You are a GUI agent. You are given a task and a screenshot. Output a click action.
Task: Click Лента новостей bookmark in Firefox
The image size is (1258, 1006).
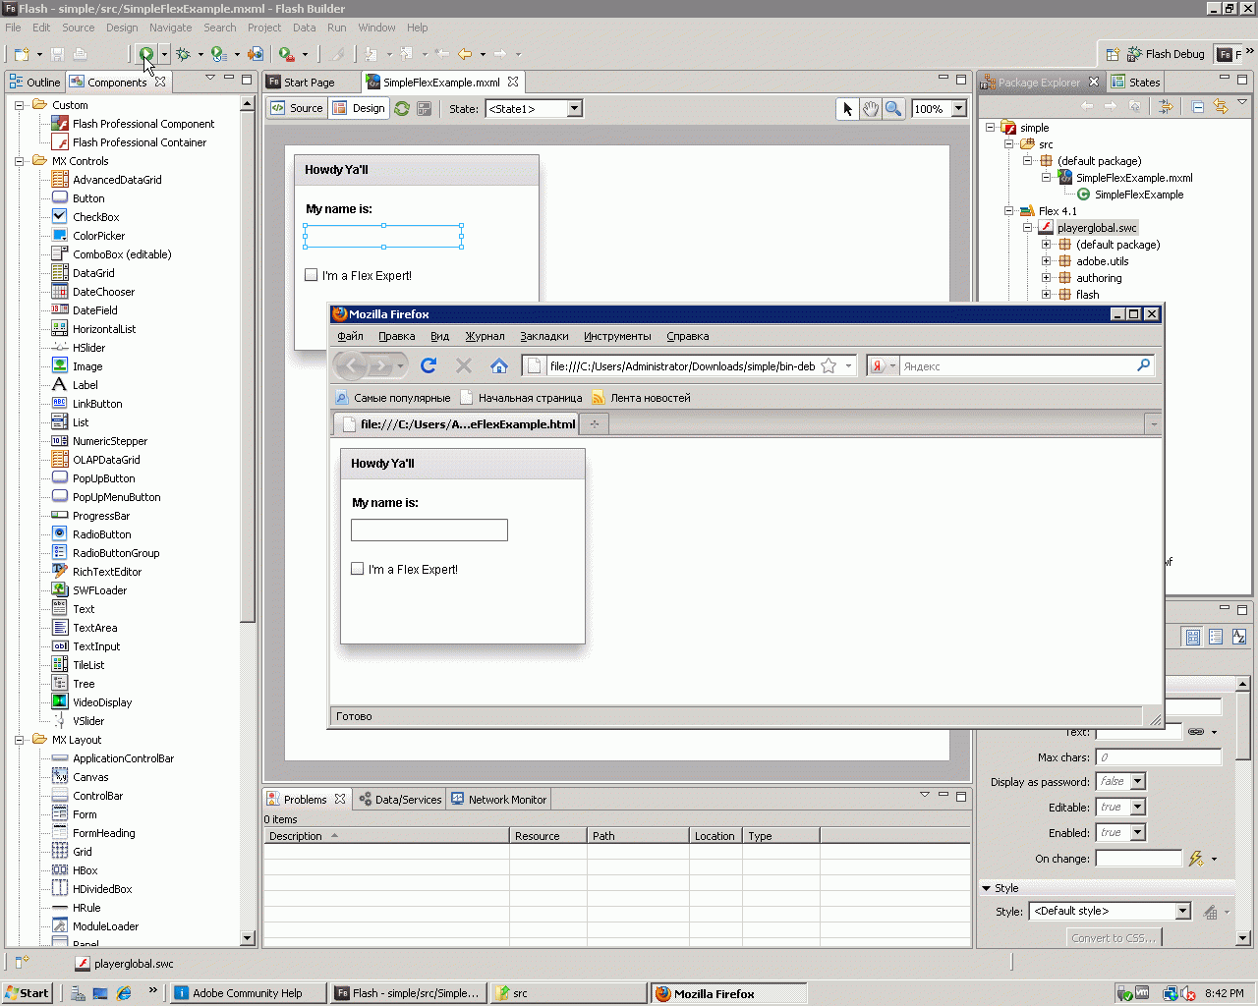point(642,398)
